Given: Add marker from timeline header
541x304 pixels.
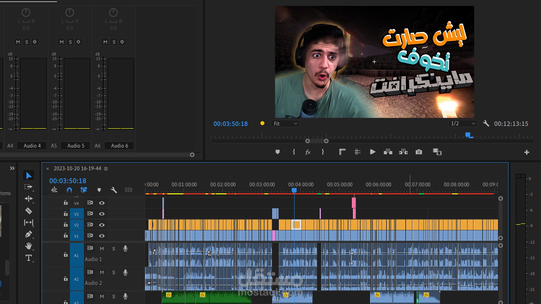Looking at the screenshot, I should [x=99, y=190].
